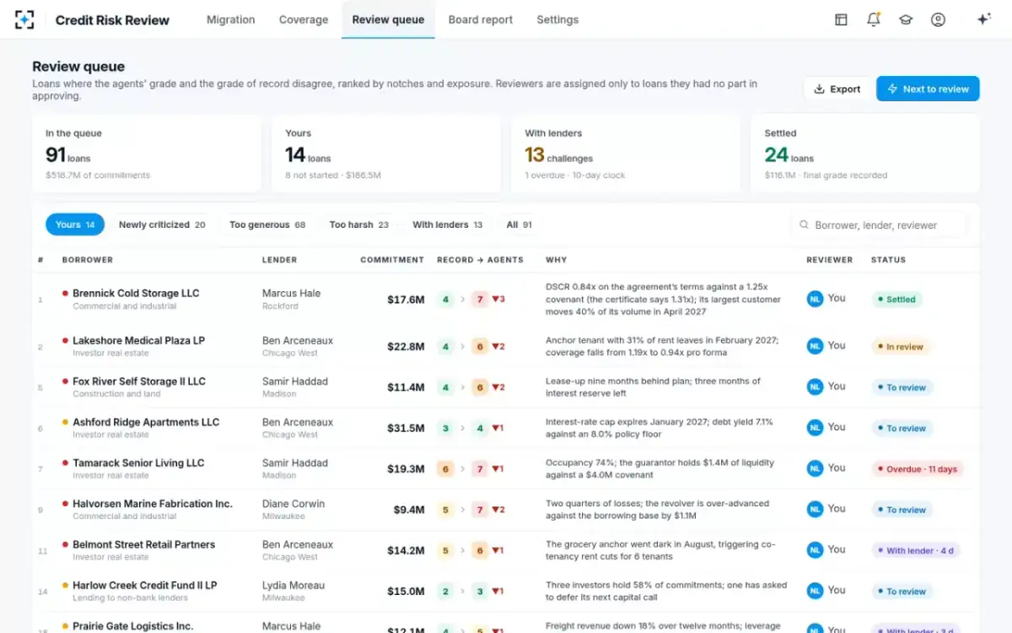Click record grade 6 badge for Tamarack Senior Living
This screenshot has width=1012, height=633.
(445, 468)
